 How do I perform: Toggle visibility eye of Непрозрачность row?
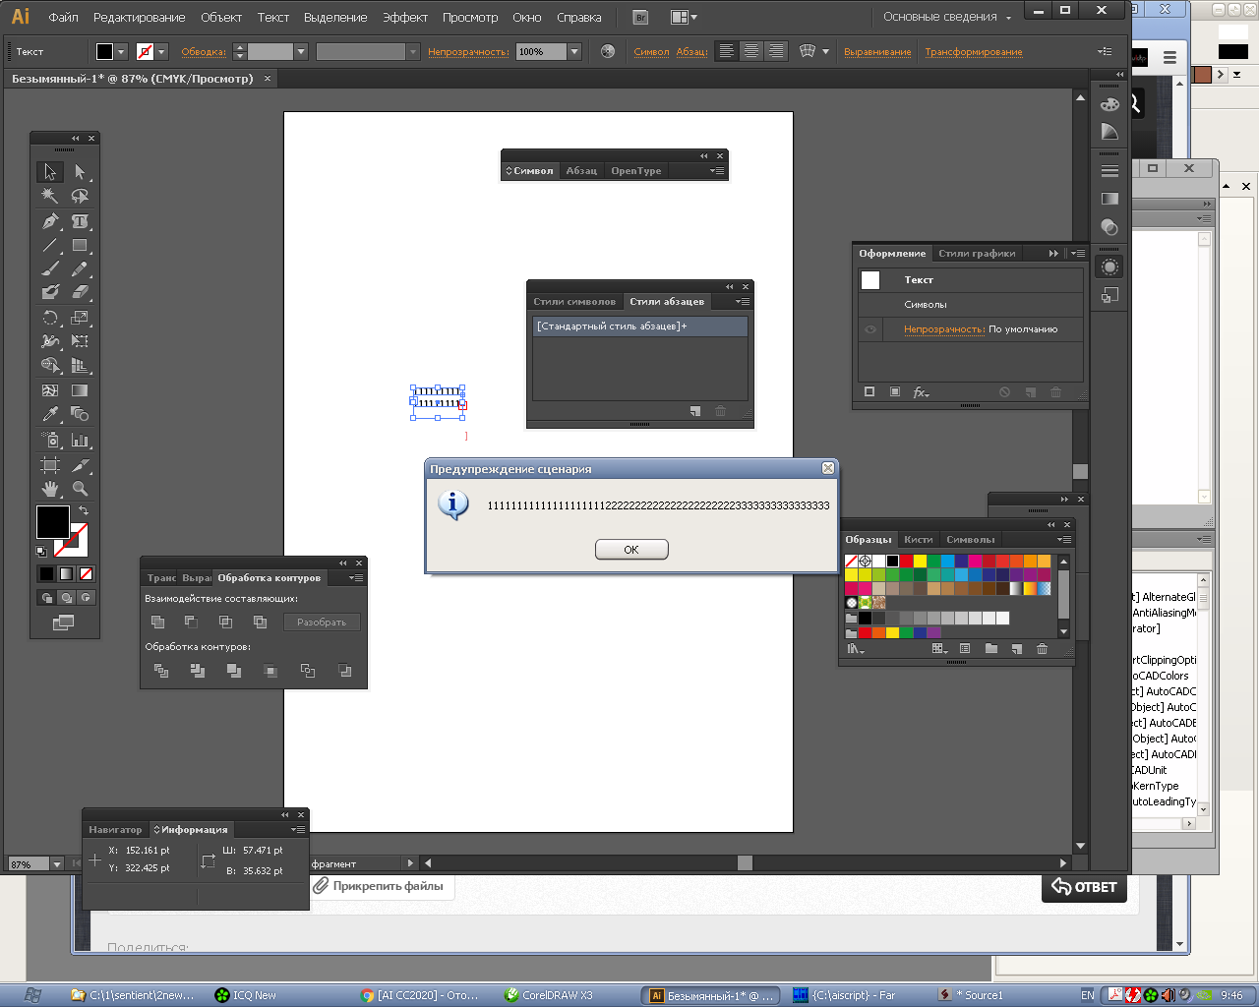click(x=870, y=329)
